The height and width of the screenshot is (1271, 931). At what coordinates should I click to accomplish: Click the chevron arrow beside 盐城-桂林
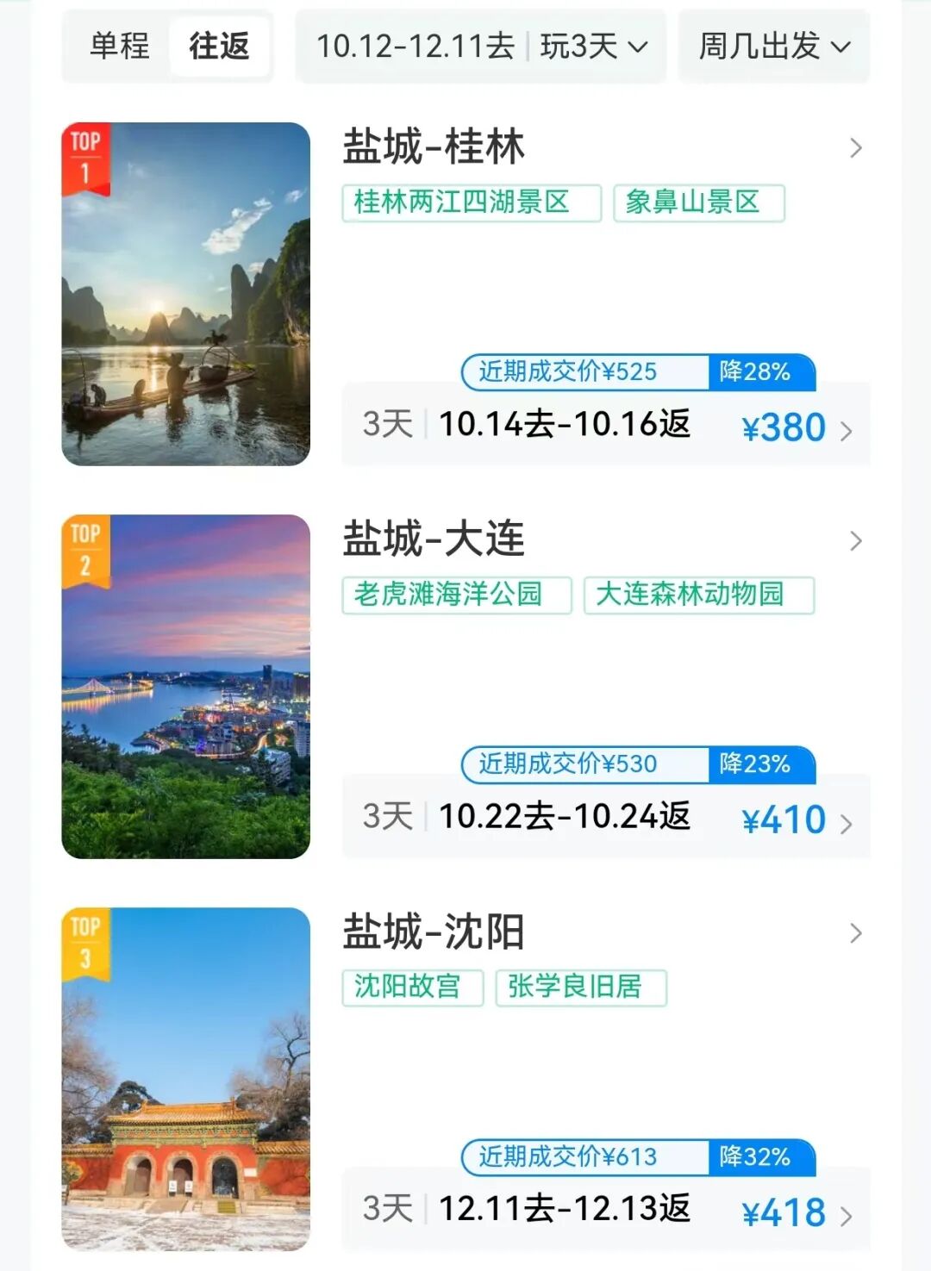tap(855, 148)
